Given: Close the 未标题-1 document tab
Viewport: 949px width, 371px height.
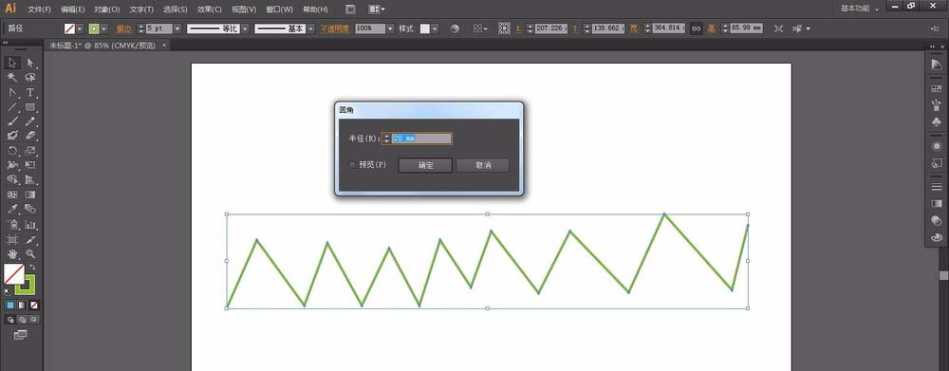Looking at the screenshot, I should (x=164, y=45).
